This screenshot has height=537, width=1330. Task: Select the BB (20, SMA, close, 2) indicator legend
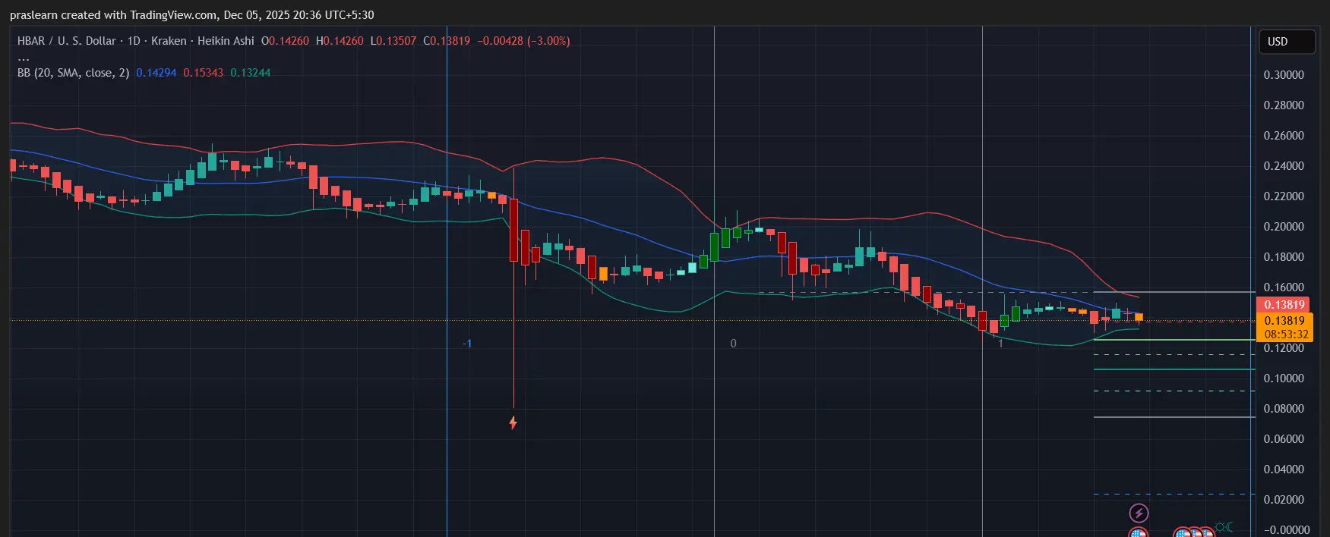point(73,73)
